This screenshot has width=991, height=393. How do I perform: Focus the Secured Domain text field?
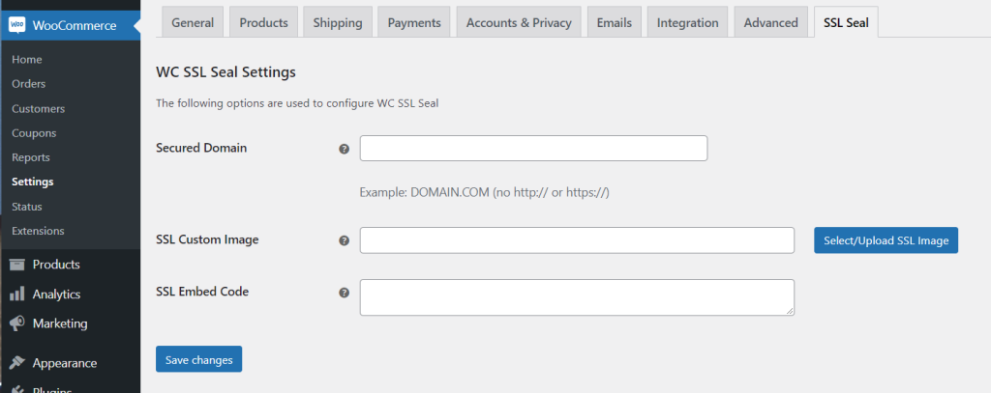(533, 149)
